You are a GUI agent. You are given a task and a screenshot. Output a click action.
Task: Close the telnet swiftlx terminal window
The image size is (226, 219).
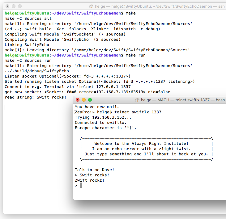78,100
